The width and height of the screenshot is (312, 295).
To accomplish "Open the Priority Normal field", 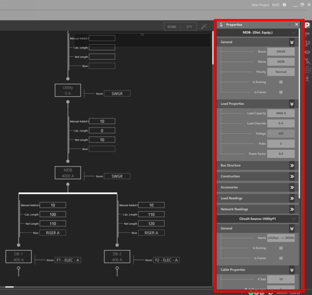I will coord(281,72).
